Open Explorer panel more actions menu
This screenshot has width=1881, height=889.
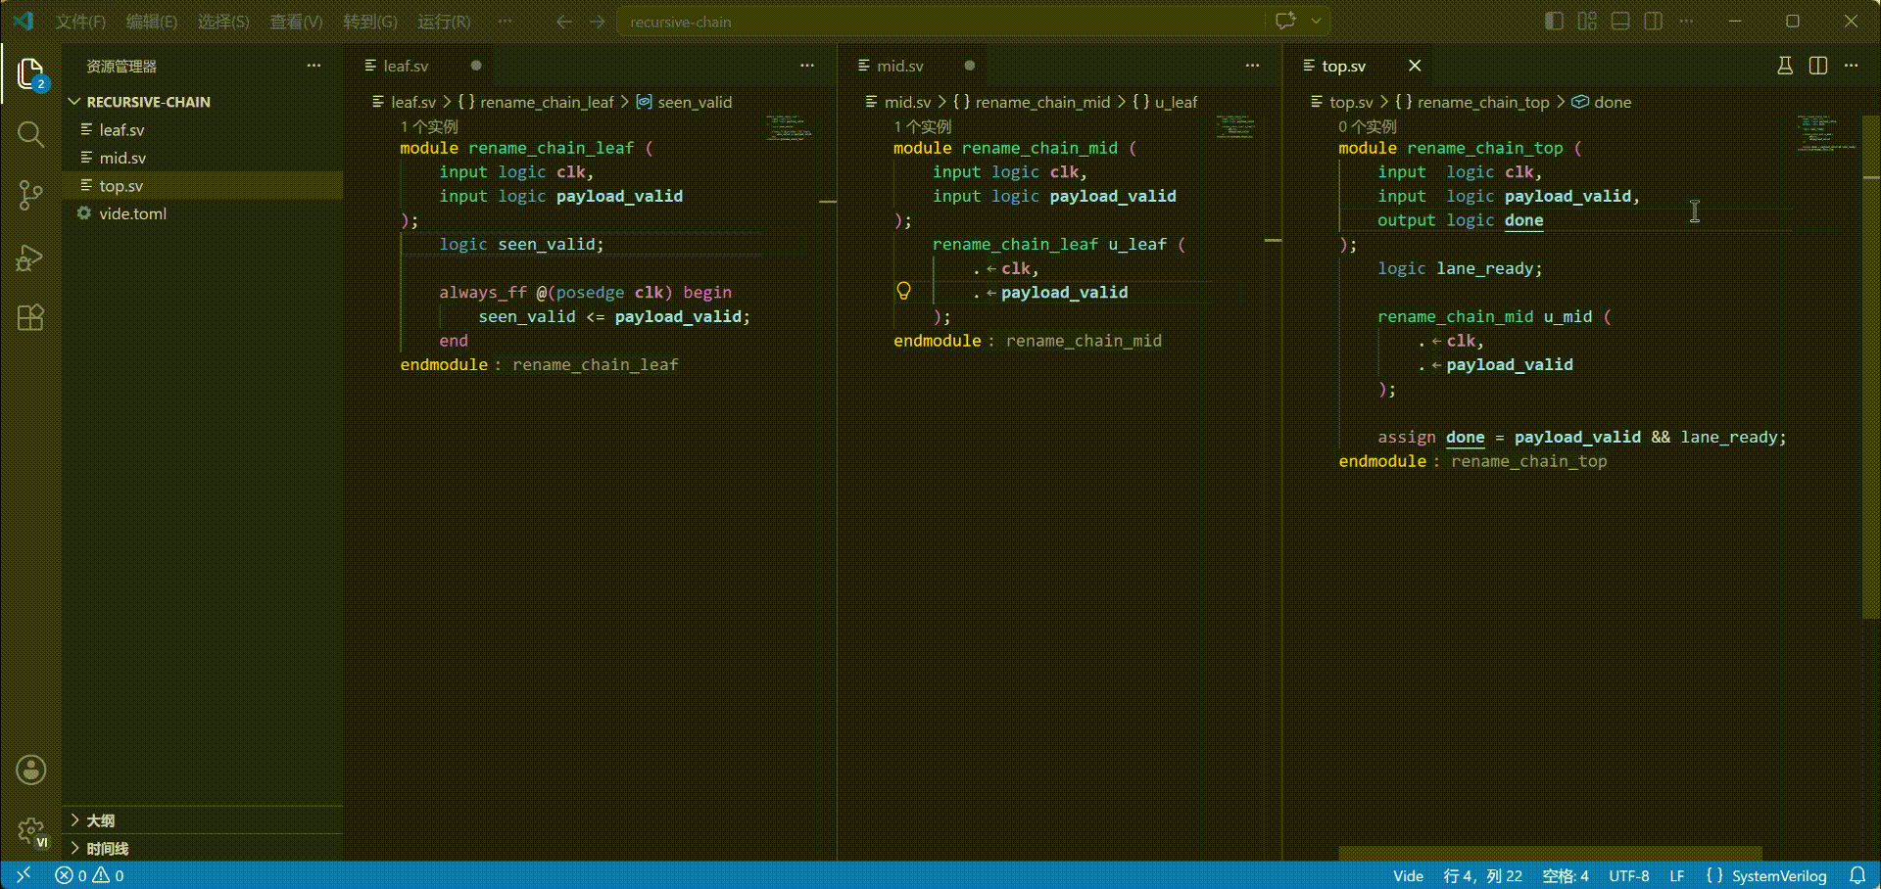313,66
